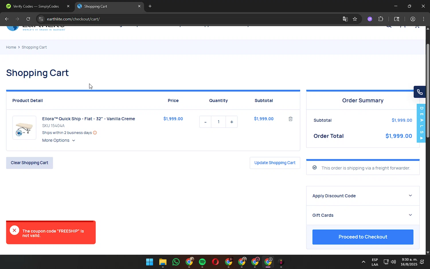Click "This order is shipping via a freight forwarder."
The height and width of the screenshot is (269, 430).
366,168
